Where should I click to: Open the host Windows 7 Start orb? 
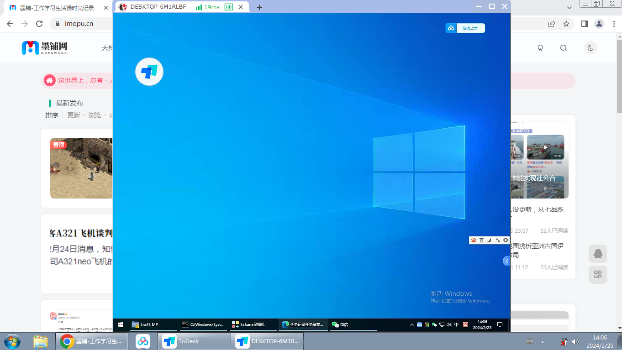click(12, 341)
